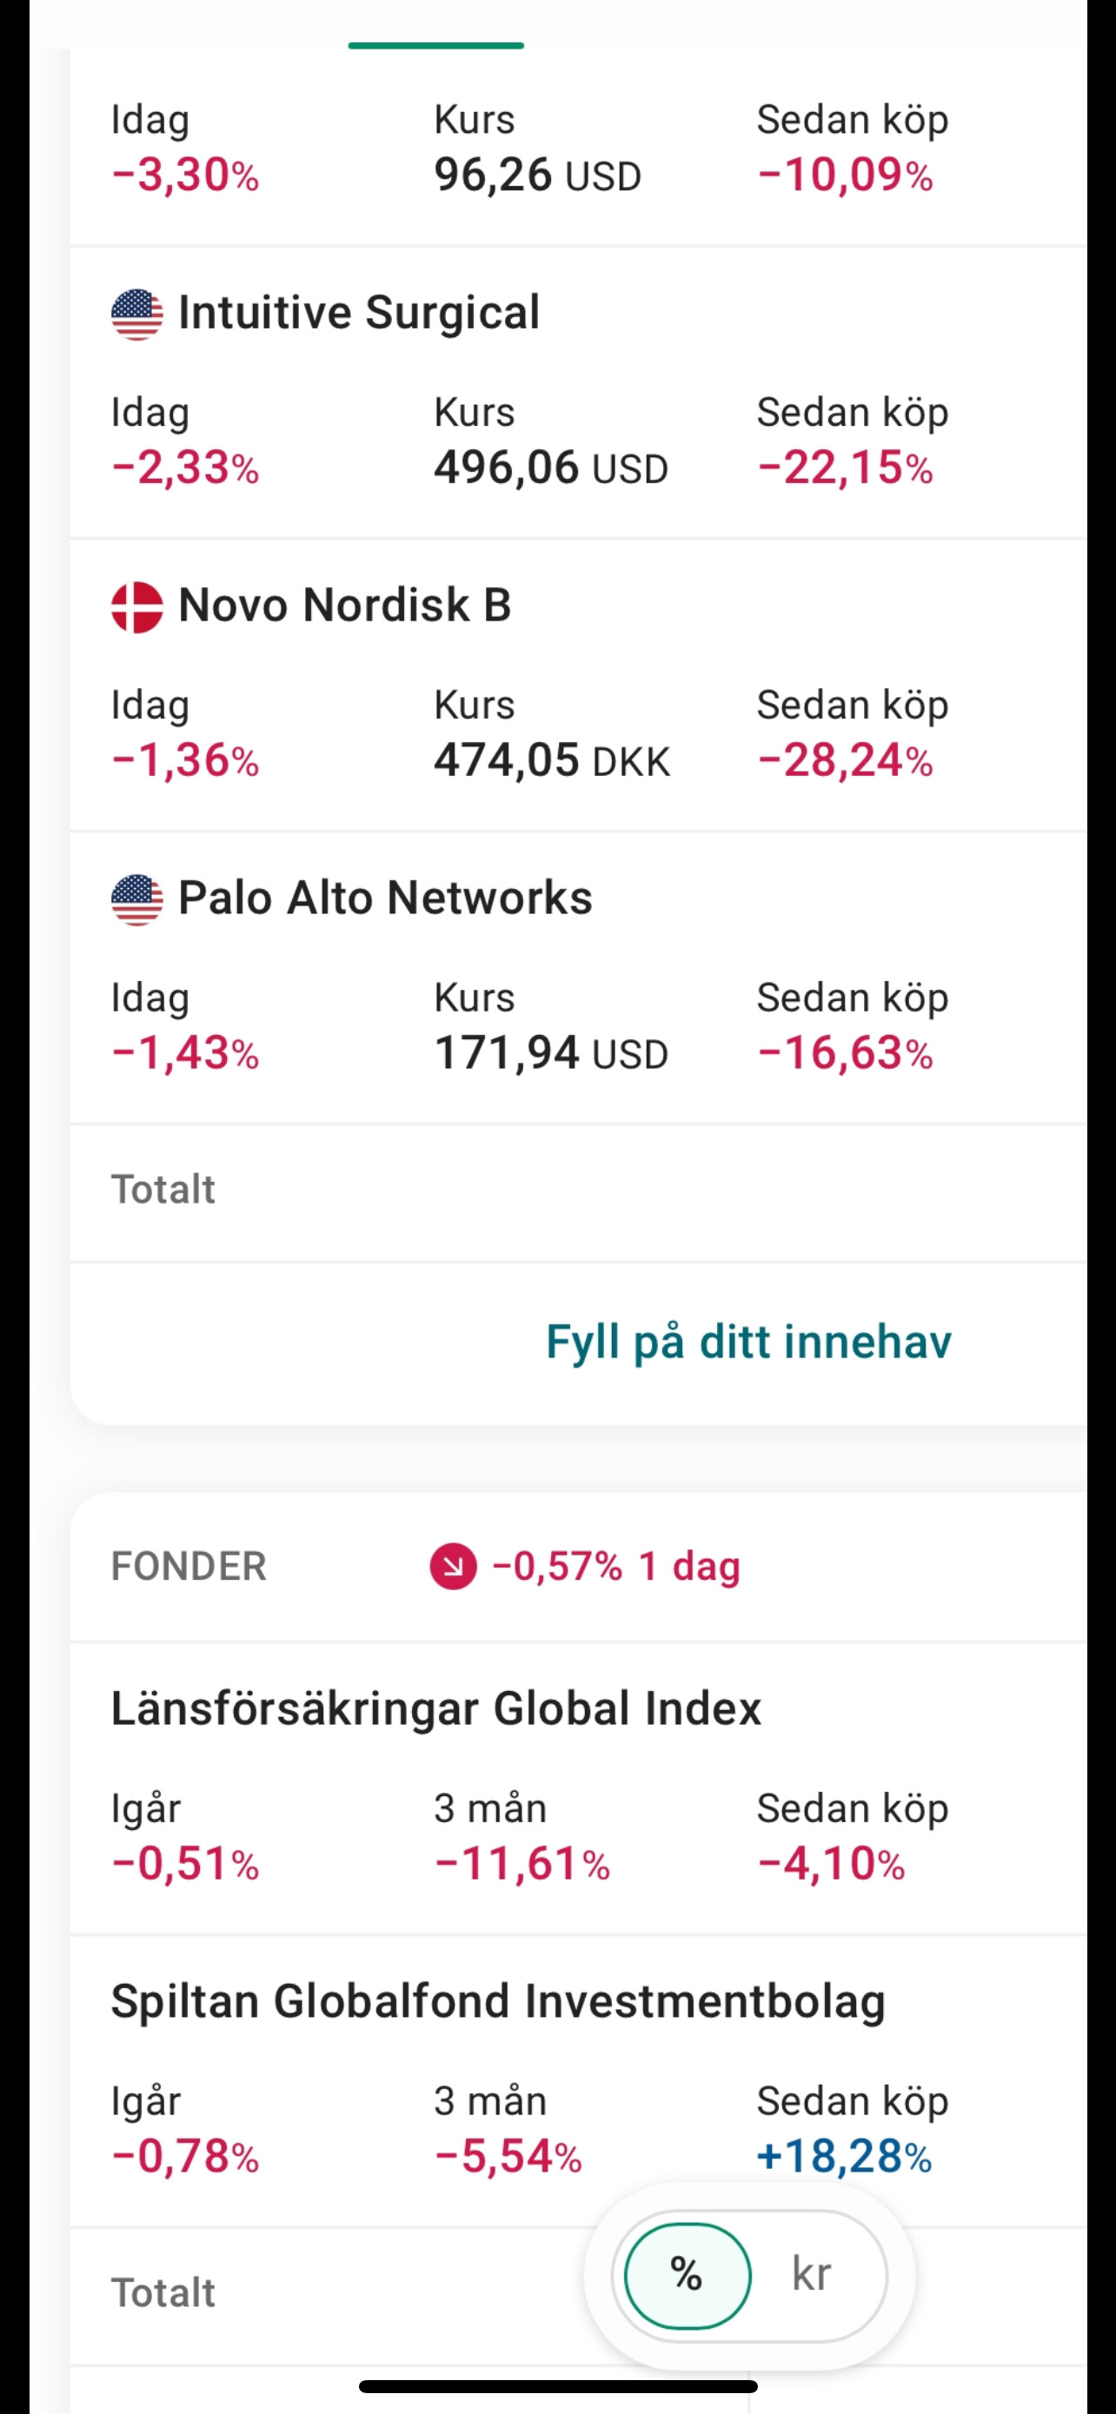Open Palo Alto Networks holding
The image size is (1116, 2414).
click(x=385, y=898)
